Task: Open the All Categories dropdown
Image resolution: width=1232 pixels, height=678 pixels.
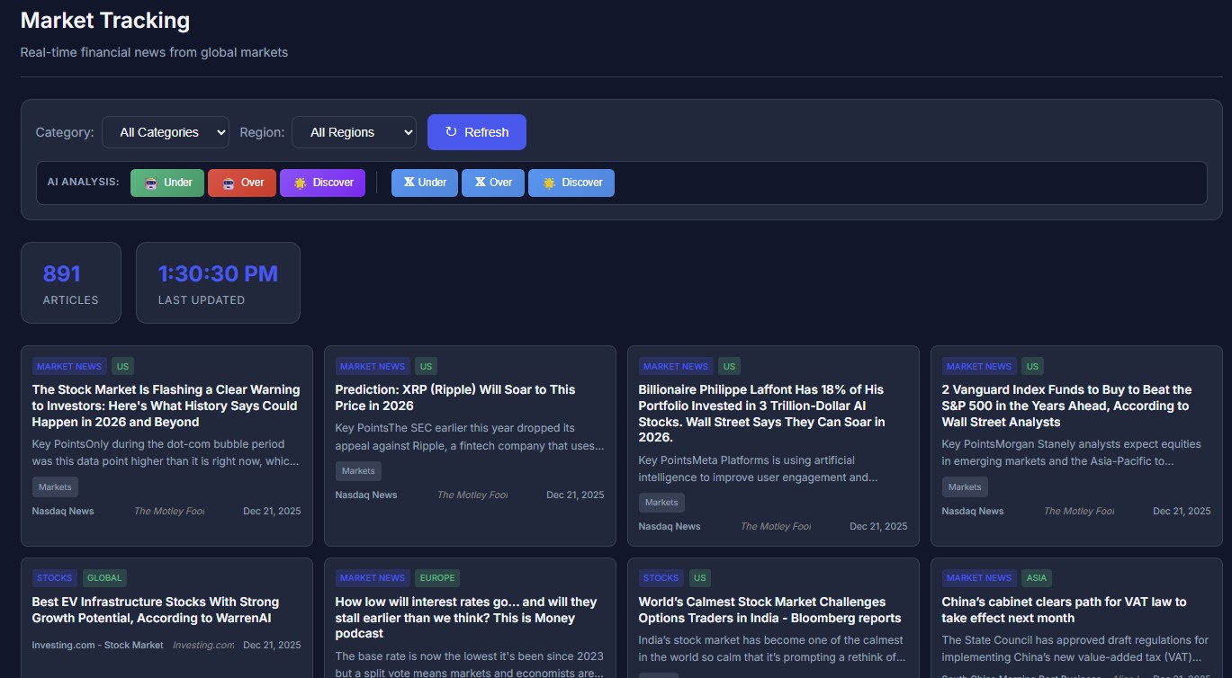Action: click(x=166, y=132)
